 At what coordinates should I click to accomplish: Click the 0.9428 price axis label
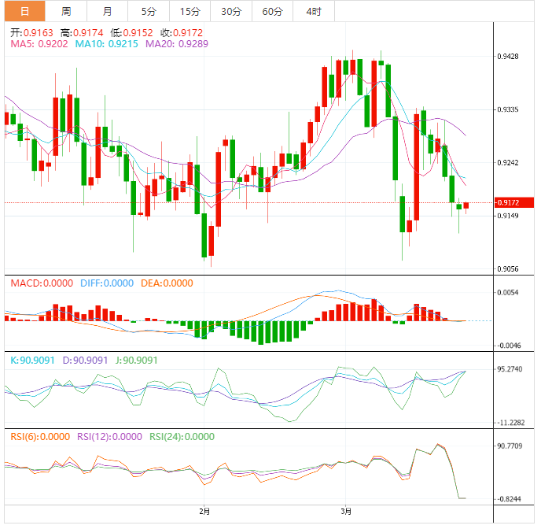(507, 56)
